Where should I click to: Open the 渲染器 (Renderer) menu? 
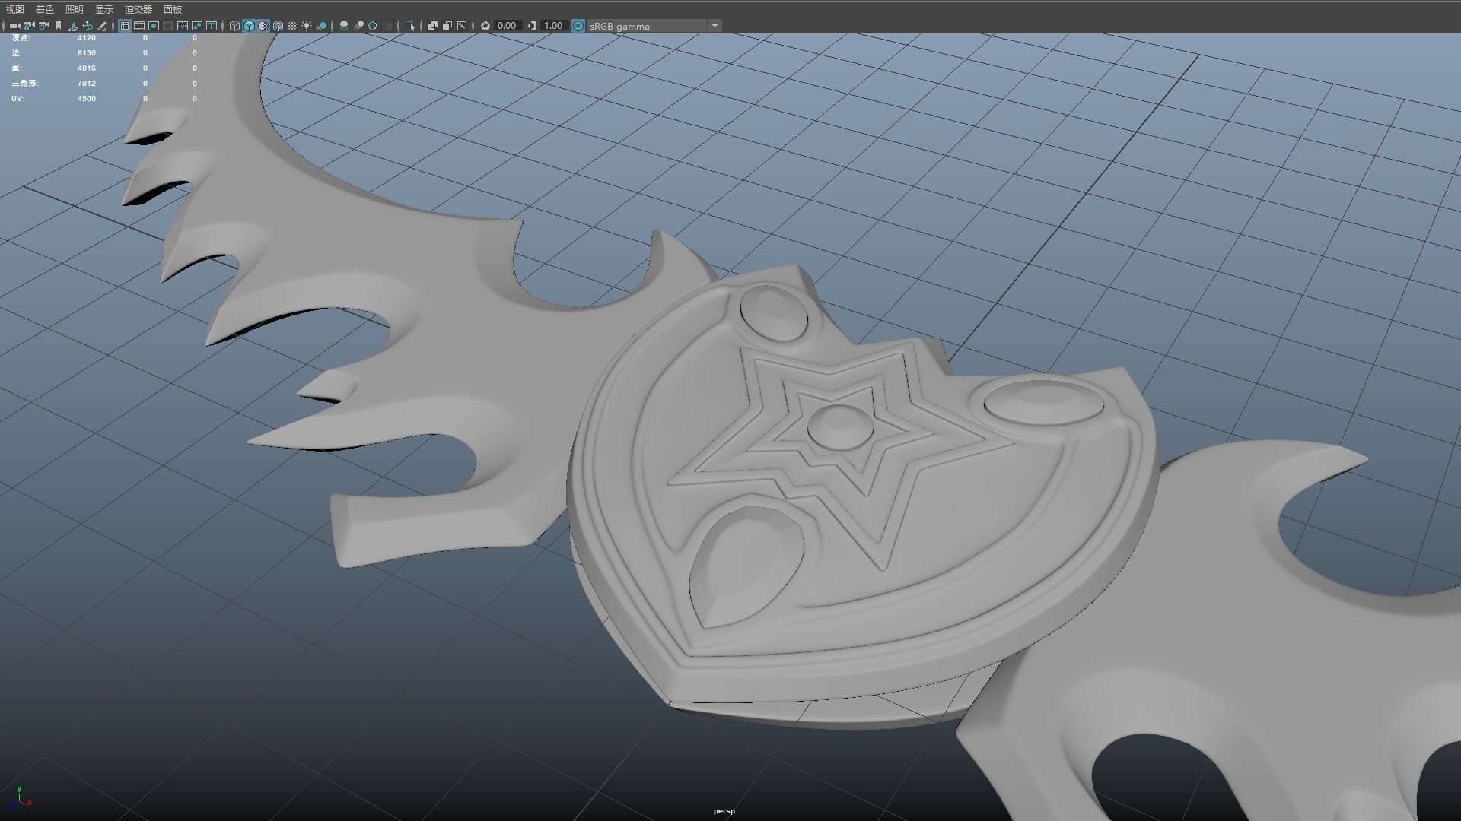pos(138,9)
